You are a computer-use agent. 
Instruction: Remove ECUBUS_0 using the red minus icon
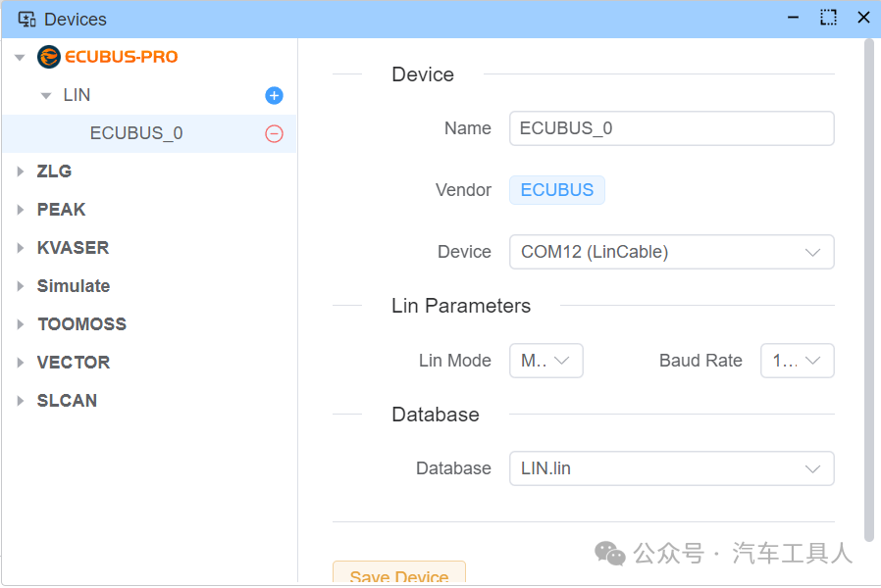click(275, 132)
